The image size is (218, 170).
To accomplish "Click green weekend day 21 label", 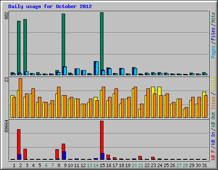I will [141, 165].
